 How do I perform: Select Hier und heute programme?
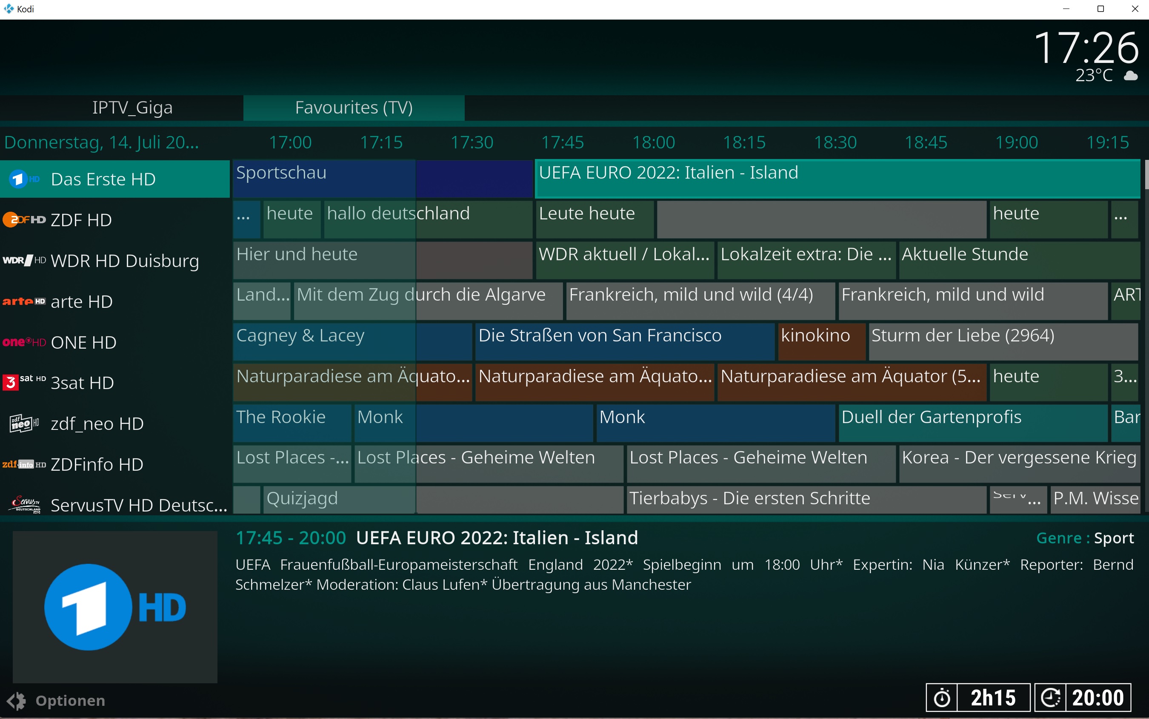click(x=383, y=260)
